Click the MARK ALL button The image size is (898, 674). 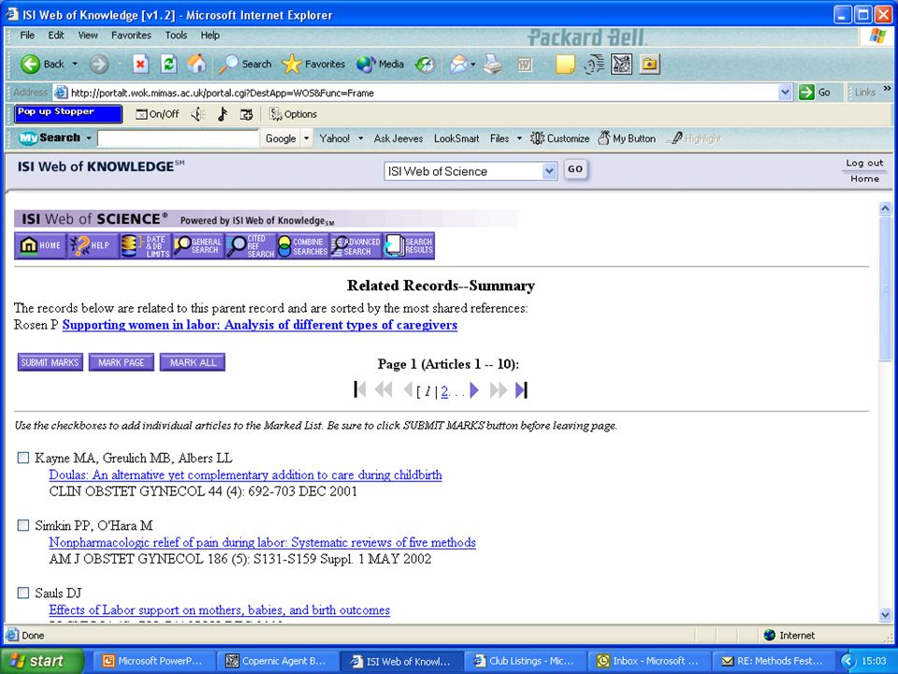tap(193, 362)
